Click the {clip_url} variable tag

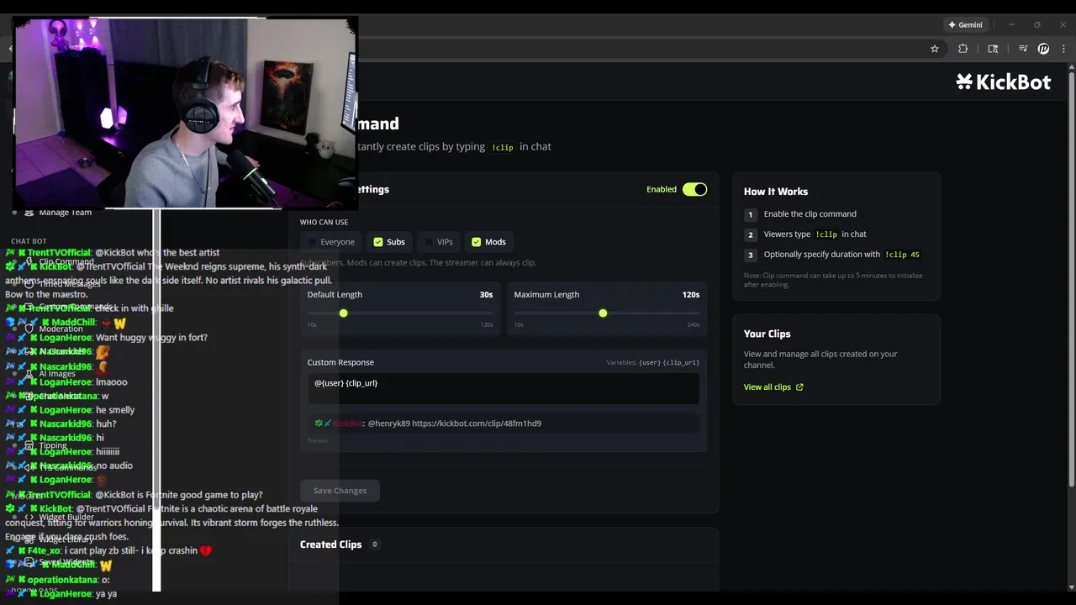pyautogui.click(x=681, y=363)
